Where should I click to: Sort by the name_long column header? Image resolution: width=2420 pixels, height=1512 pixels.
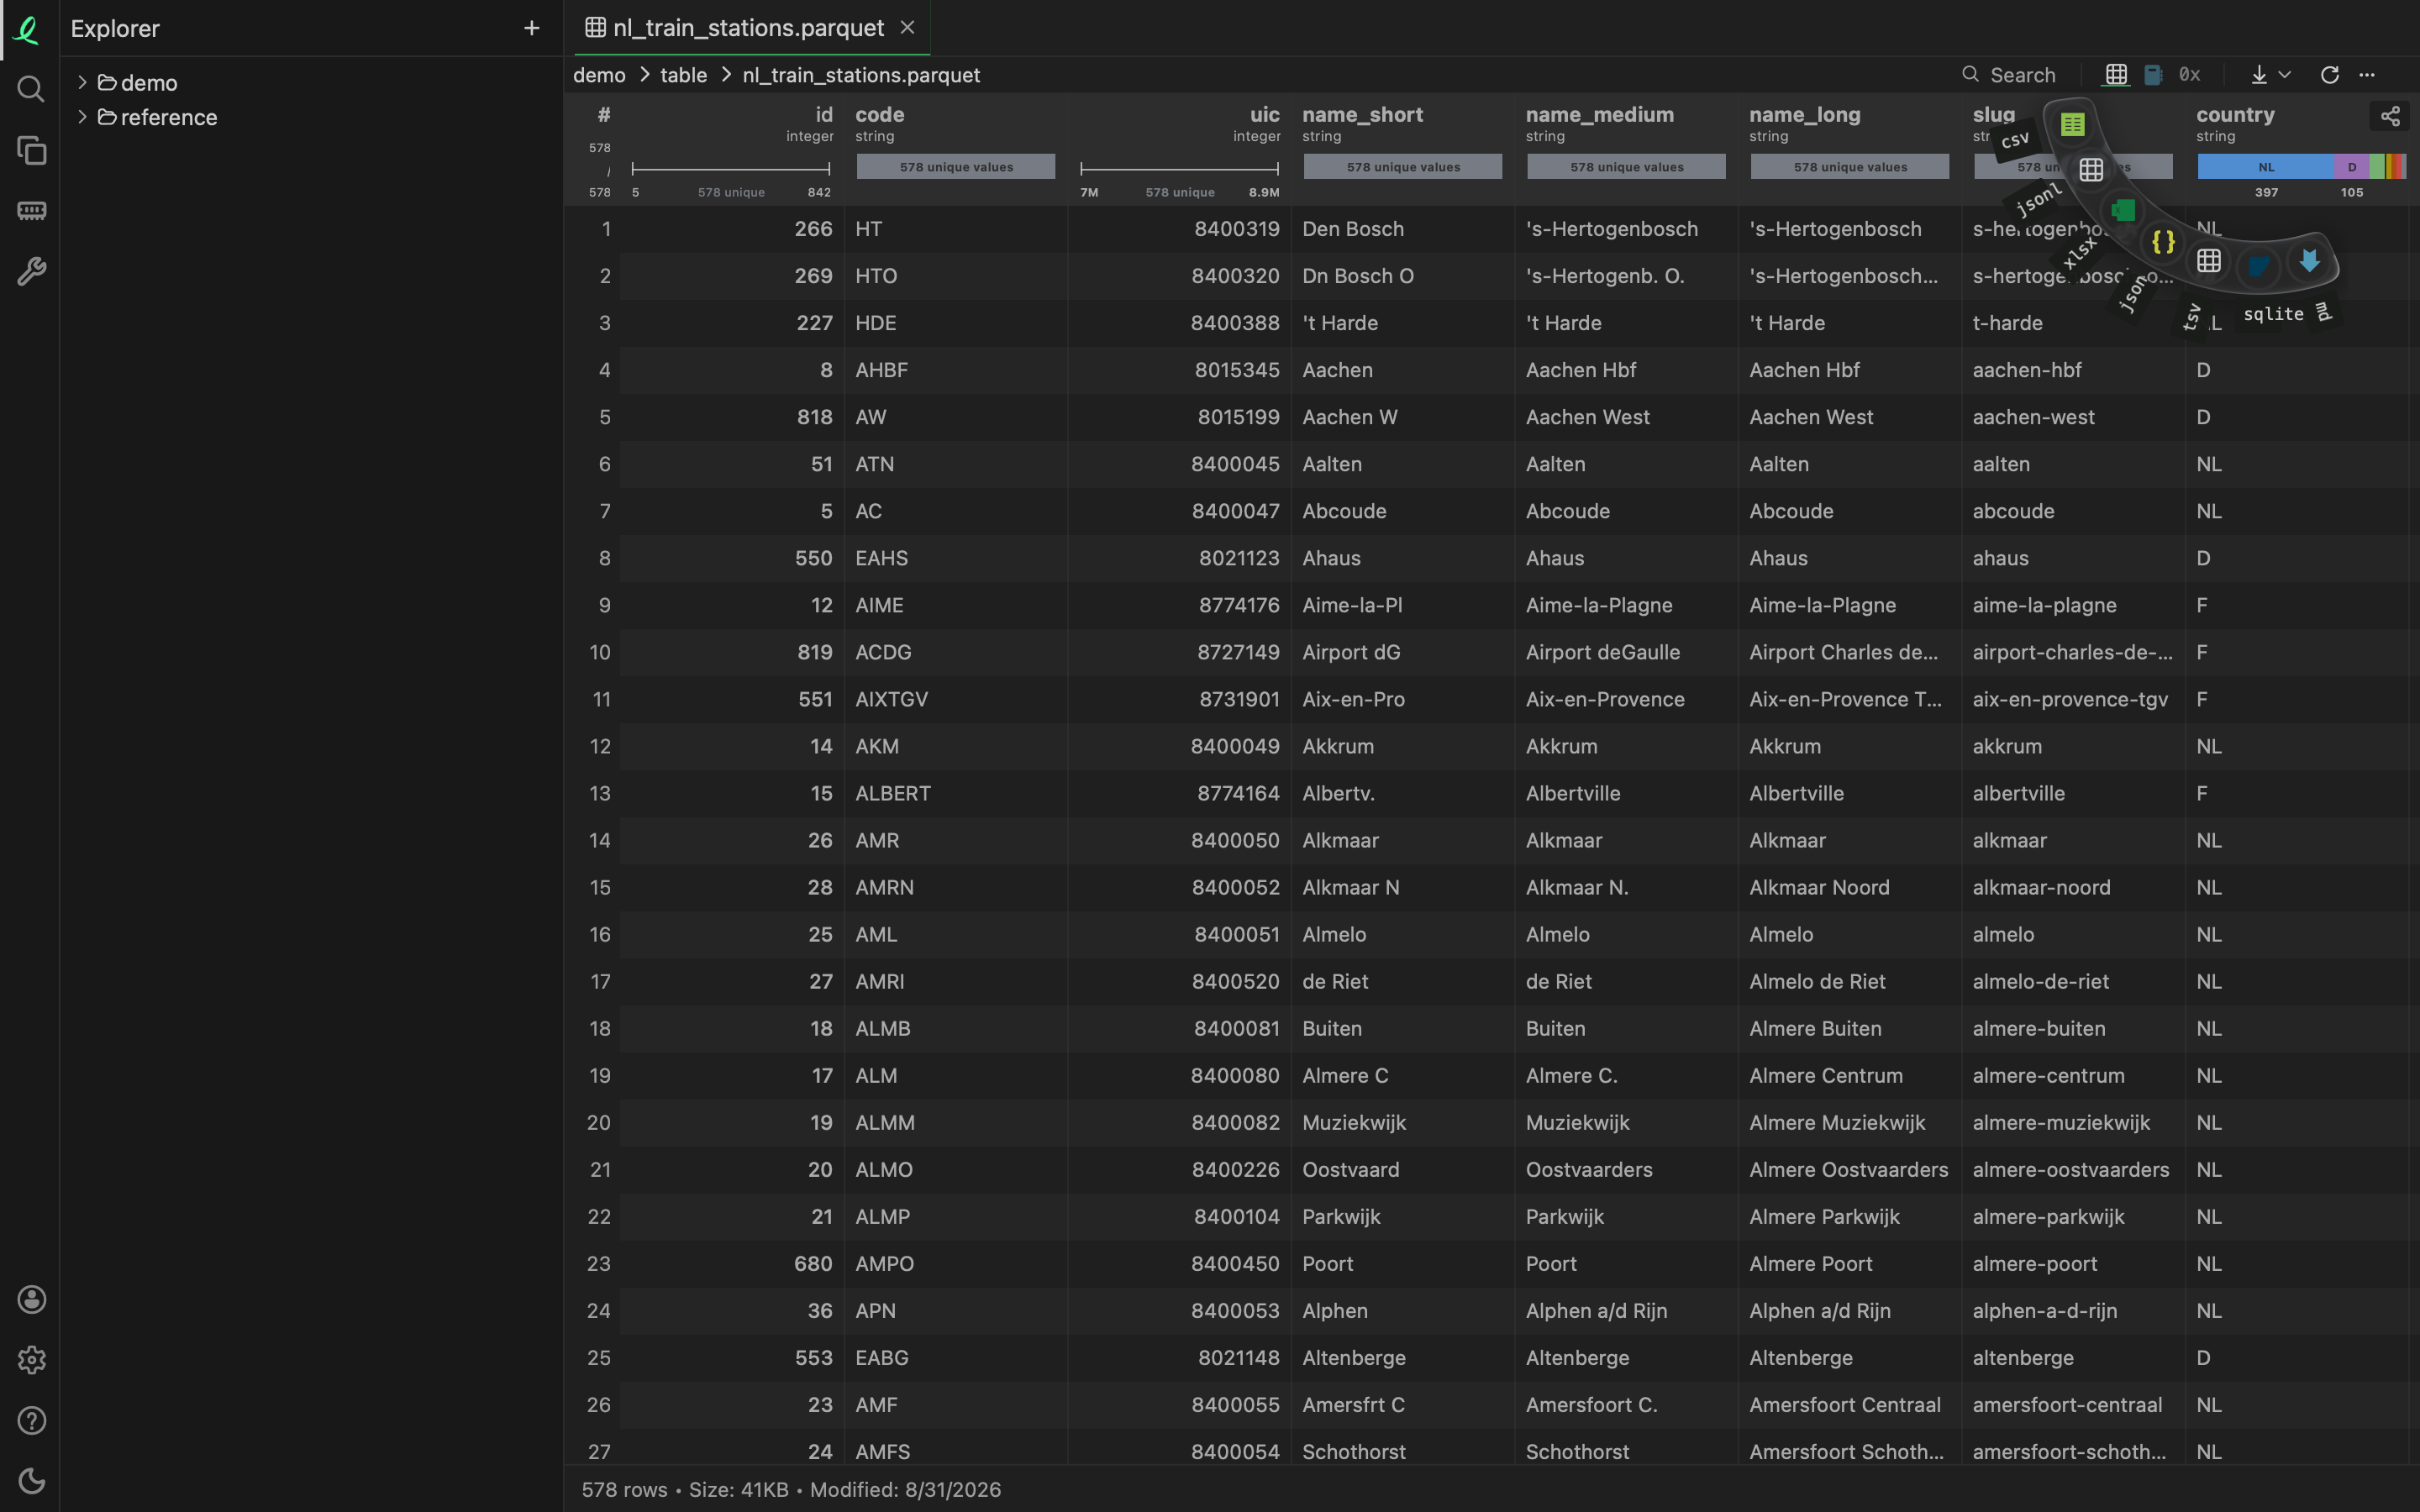click(x=1804, y=115)
